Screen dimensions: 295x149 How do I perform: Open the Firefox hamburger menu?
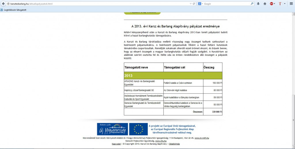pos(291,4)
